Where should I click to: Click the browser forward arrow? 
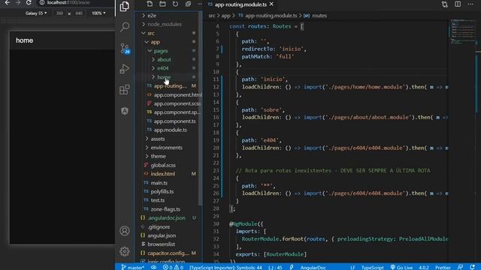click(x=18, y=2)
